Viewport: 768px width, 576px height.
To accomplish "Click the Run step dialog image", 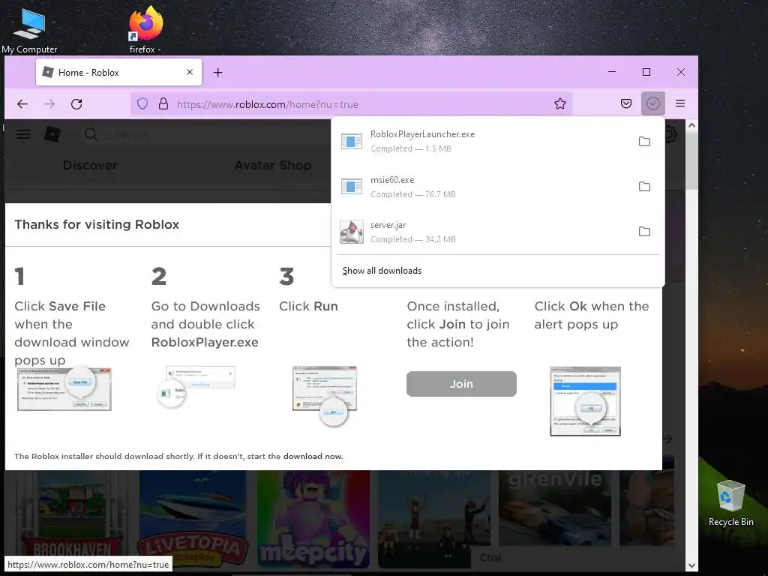I will 325,394.
